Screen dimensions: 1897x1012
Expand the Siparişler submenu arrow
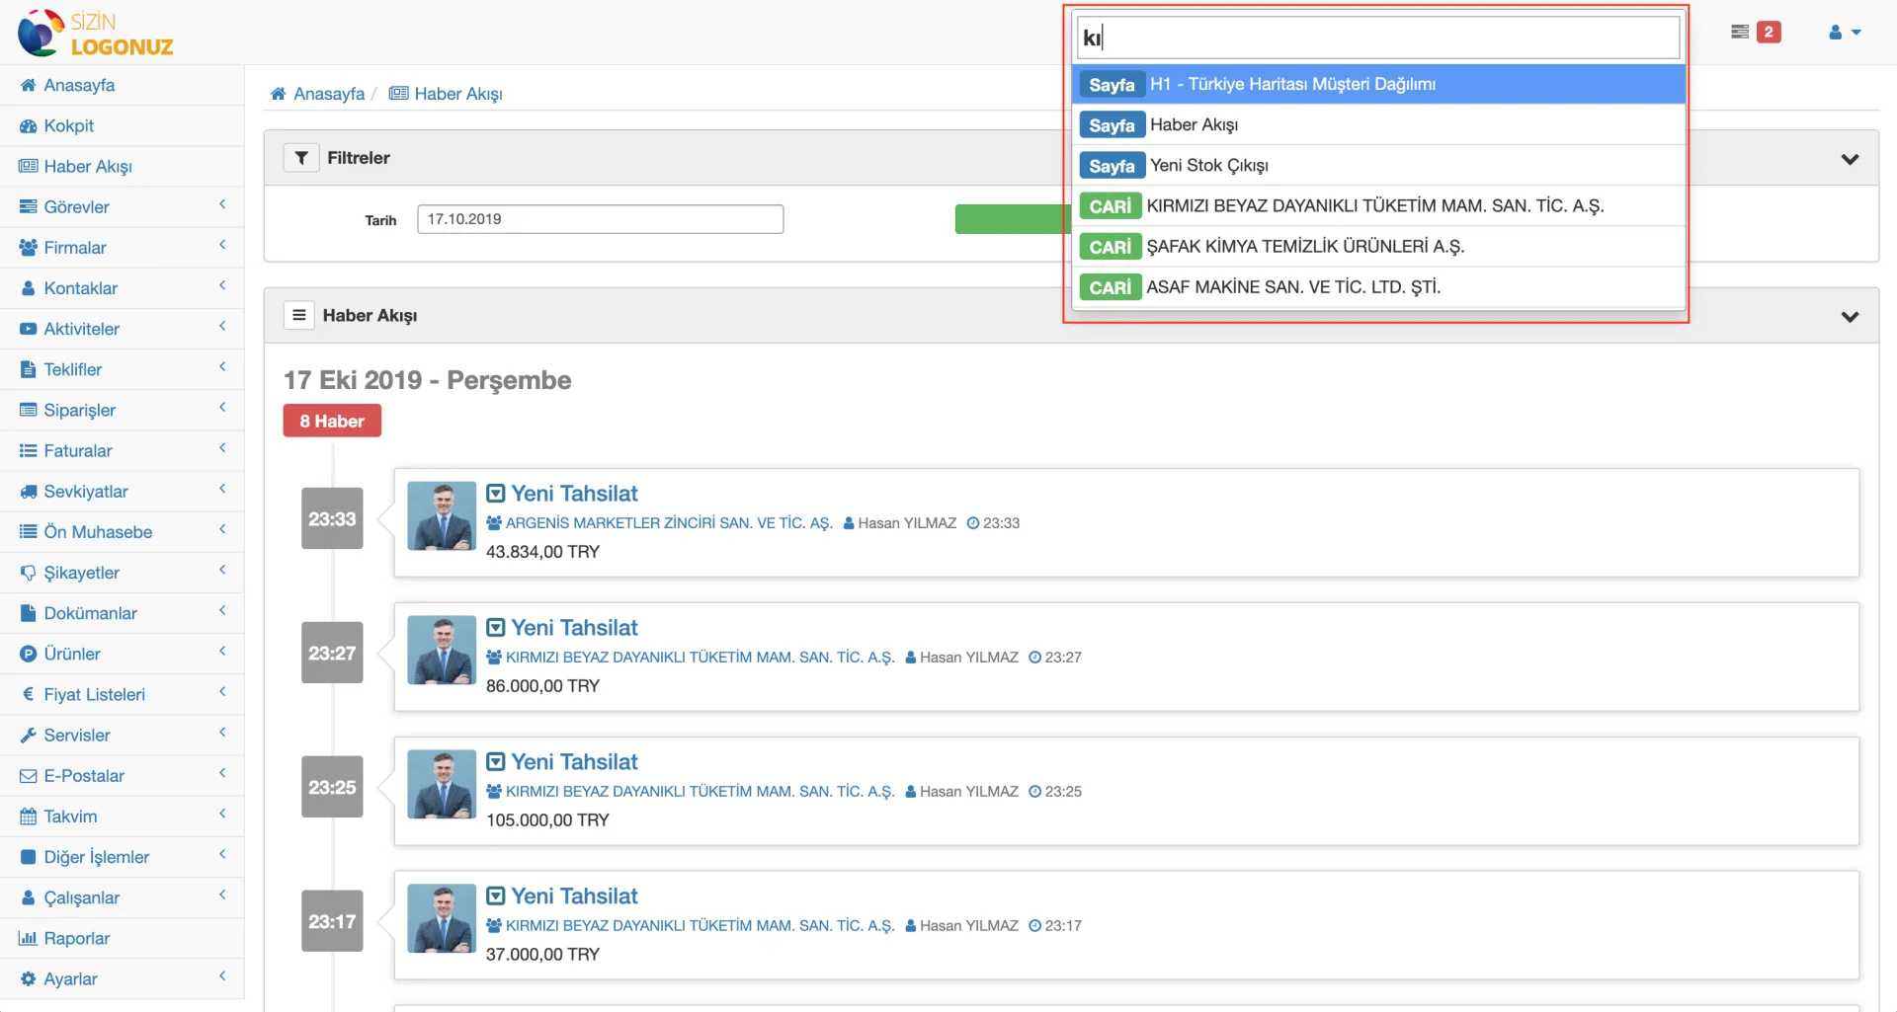point(222,407)
